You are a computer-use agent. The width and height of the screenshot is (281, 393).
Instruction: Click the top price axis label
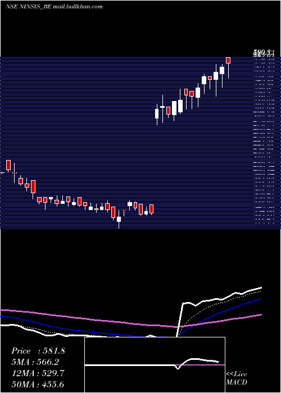264,53
